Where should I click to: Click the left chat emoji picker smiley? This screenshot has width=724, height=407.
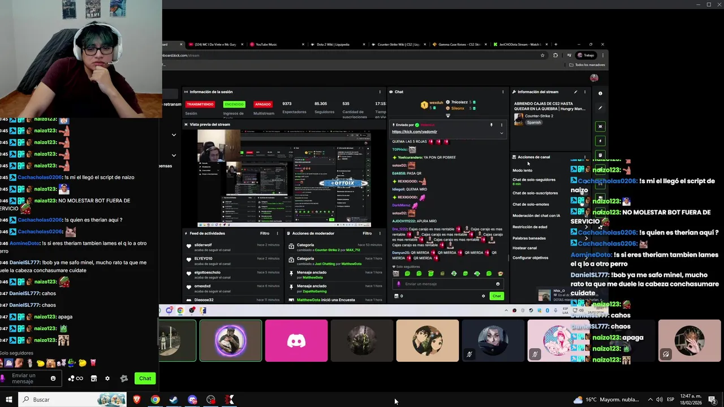[x=53, y=378]
